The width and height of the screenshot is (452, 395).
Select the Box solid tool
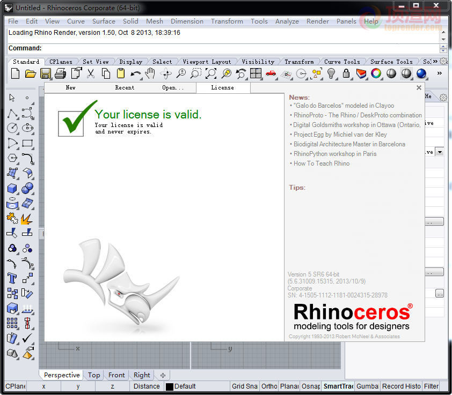[12, 188]
